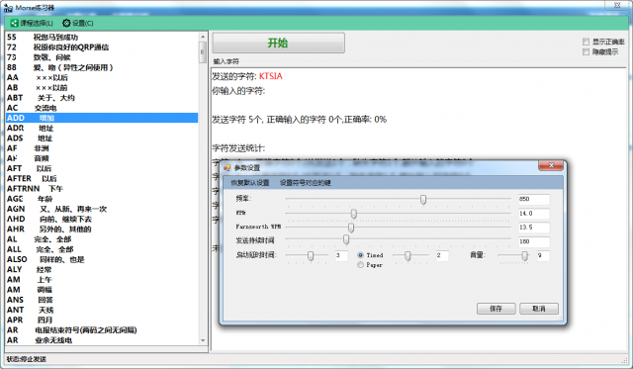Click the Farnsworth field showing 13.5
Screen dimensions: 633x369
click(534, 228)
